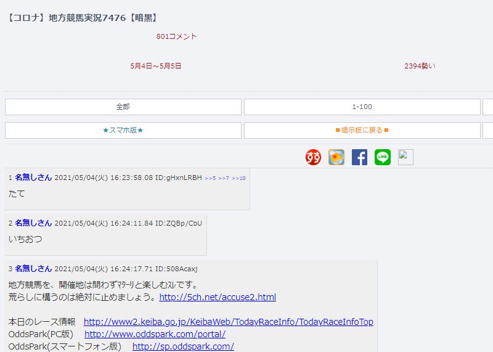Return to board via ■掲示板に戻る■
493x352 pixels.
(362, 130)
